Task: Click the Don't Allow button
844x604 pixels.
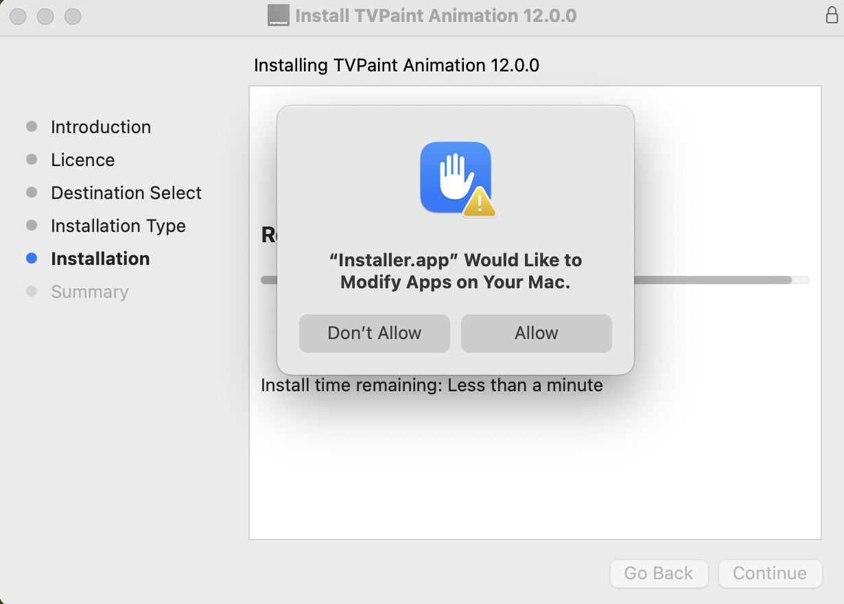Action: [x=374, y=333]
